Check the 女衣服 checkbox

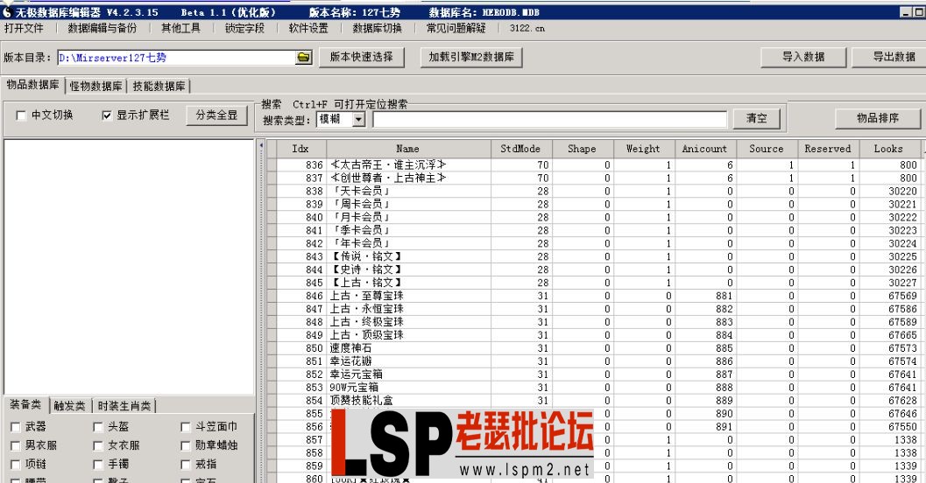(98, 446)
